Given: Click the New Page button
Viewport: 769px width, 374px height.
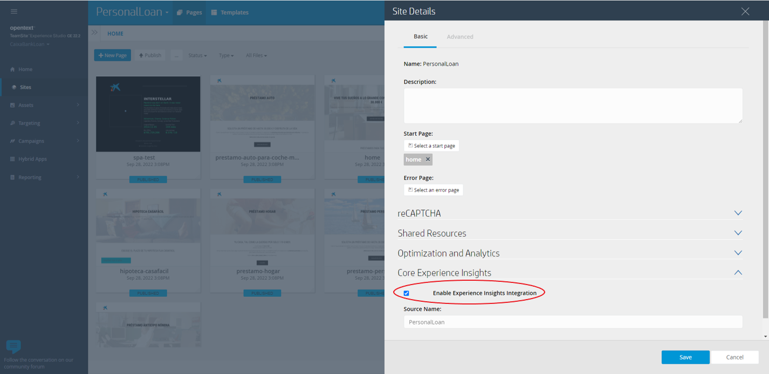Looking at the screenshot, I should tap(112, 55).
